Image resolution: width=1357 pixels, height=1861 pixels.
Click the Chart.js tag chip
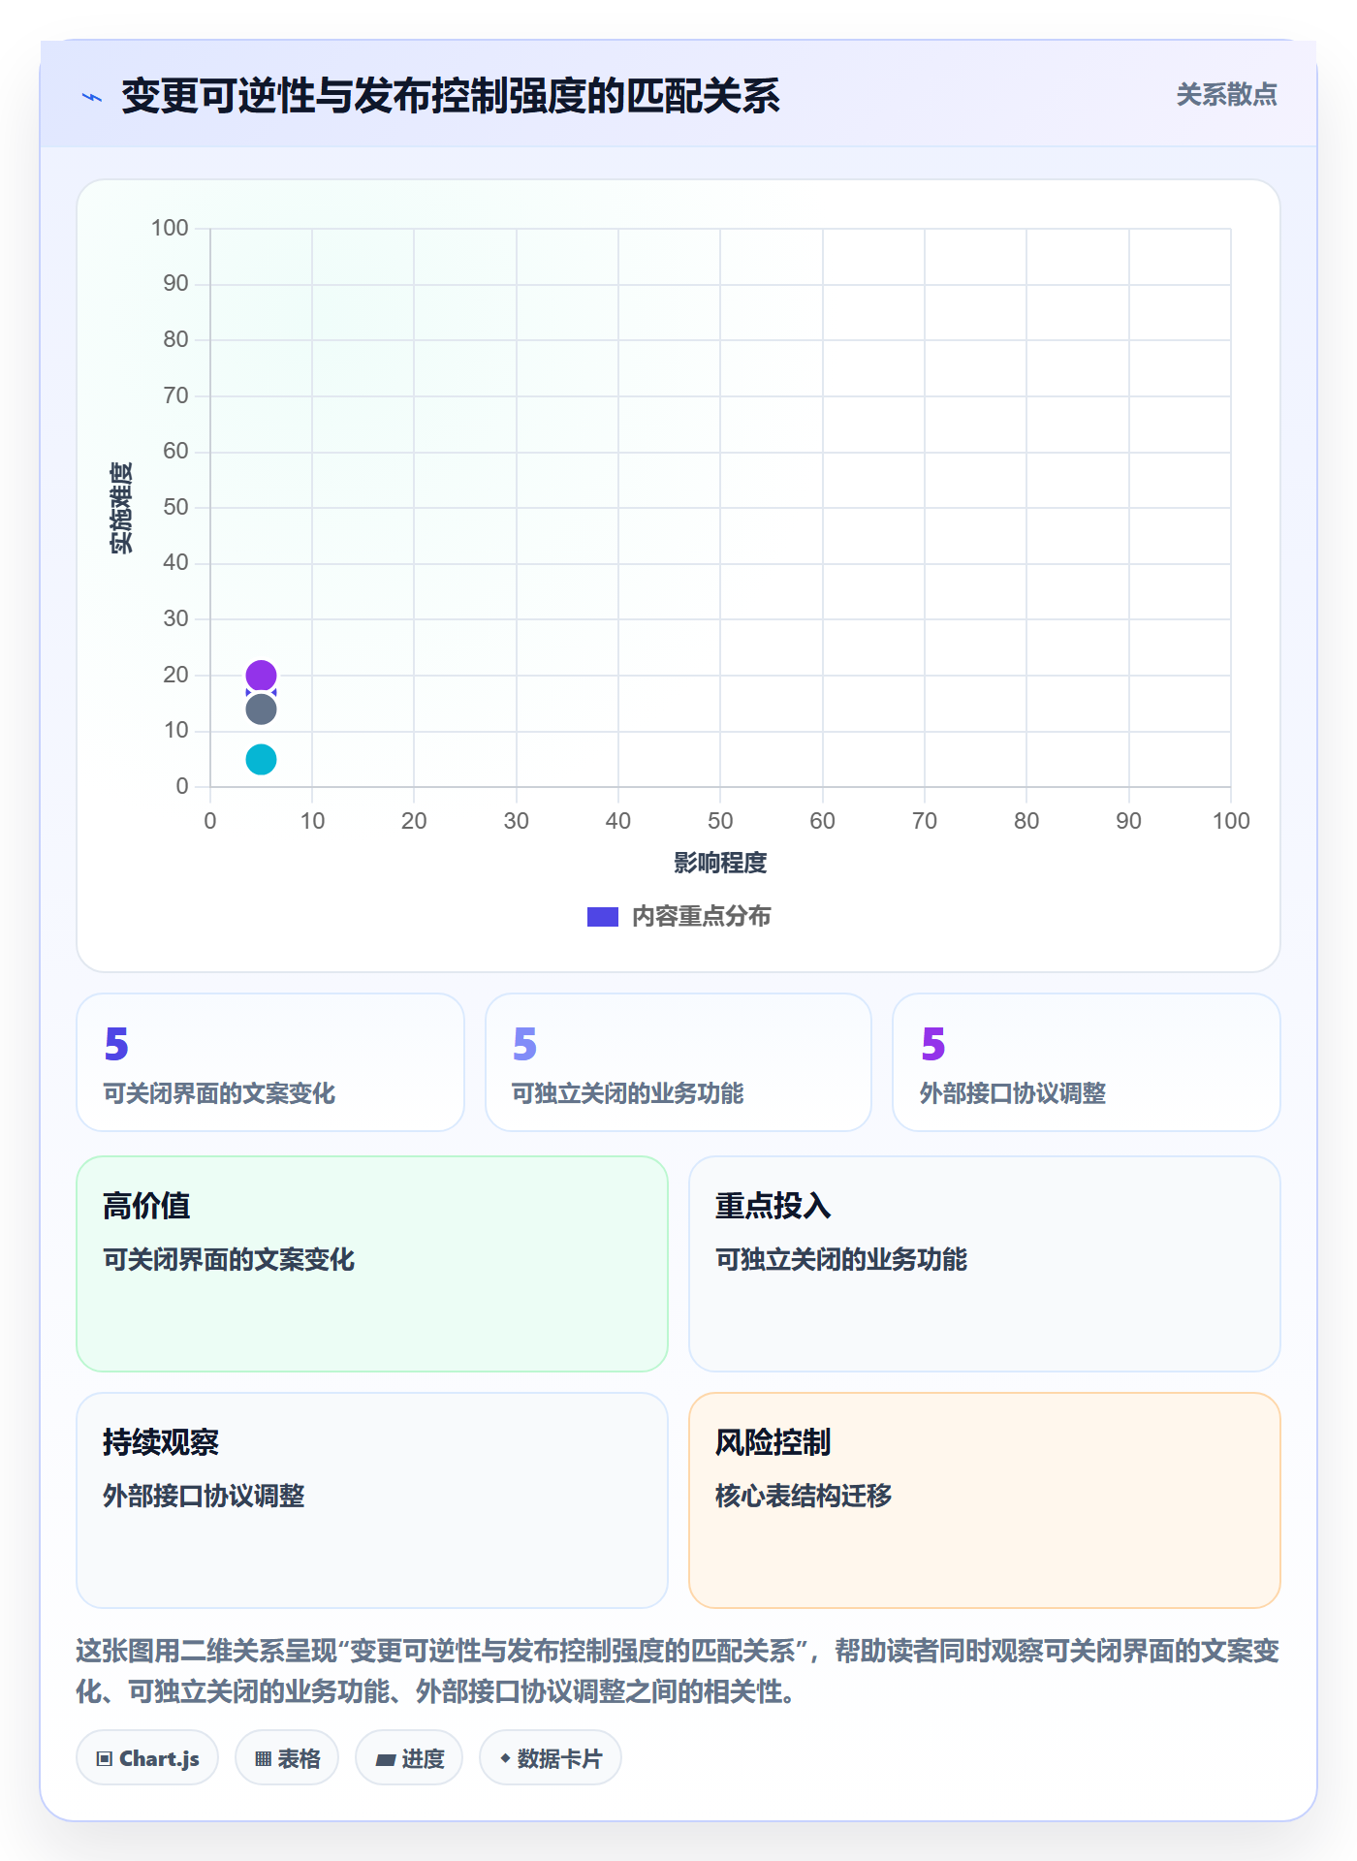point(147,1758)
